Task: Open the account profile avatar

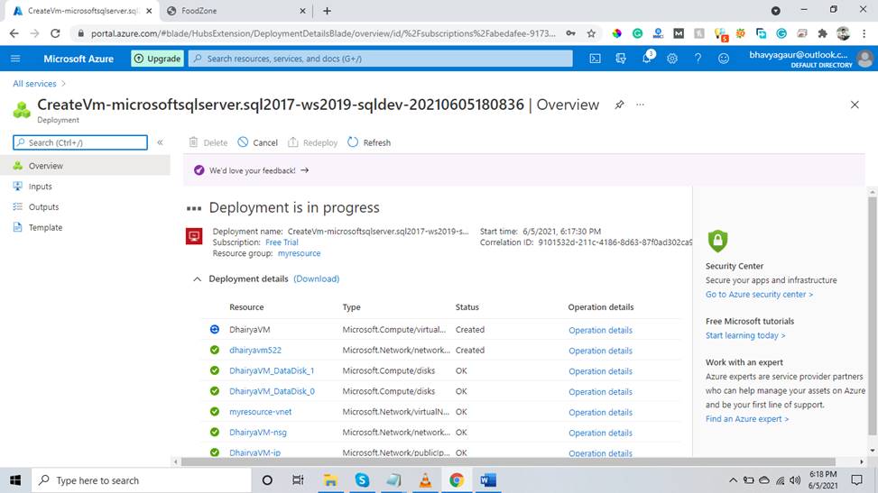Action: (864, 59)
